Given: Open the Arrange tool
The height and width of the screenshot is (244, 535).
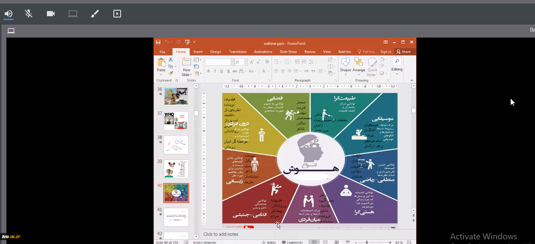Looking at the screenshot, I should [x=359, y=65].
